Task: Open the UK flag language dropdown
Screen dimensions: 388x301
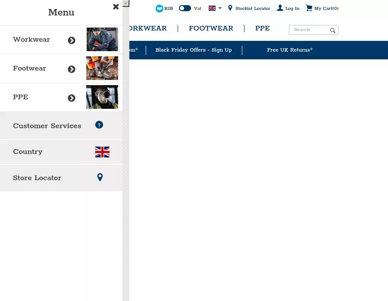Action: point(215,8)
